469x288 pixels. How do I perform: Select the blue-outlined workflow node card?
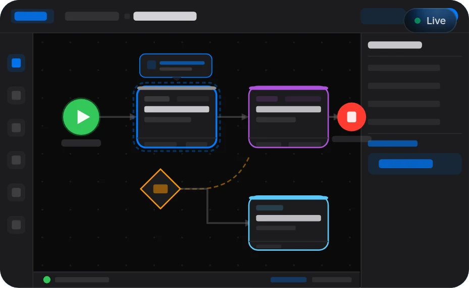tap(177, 117)
